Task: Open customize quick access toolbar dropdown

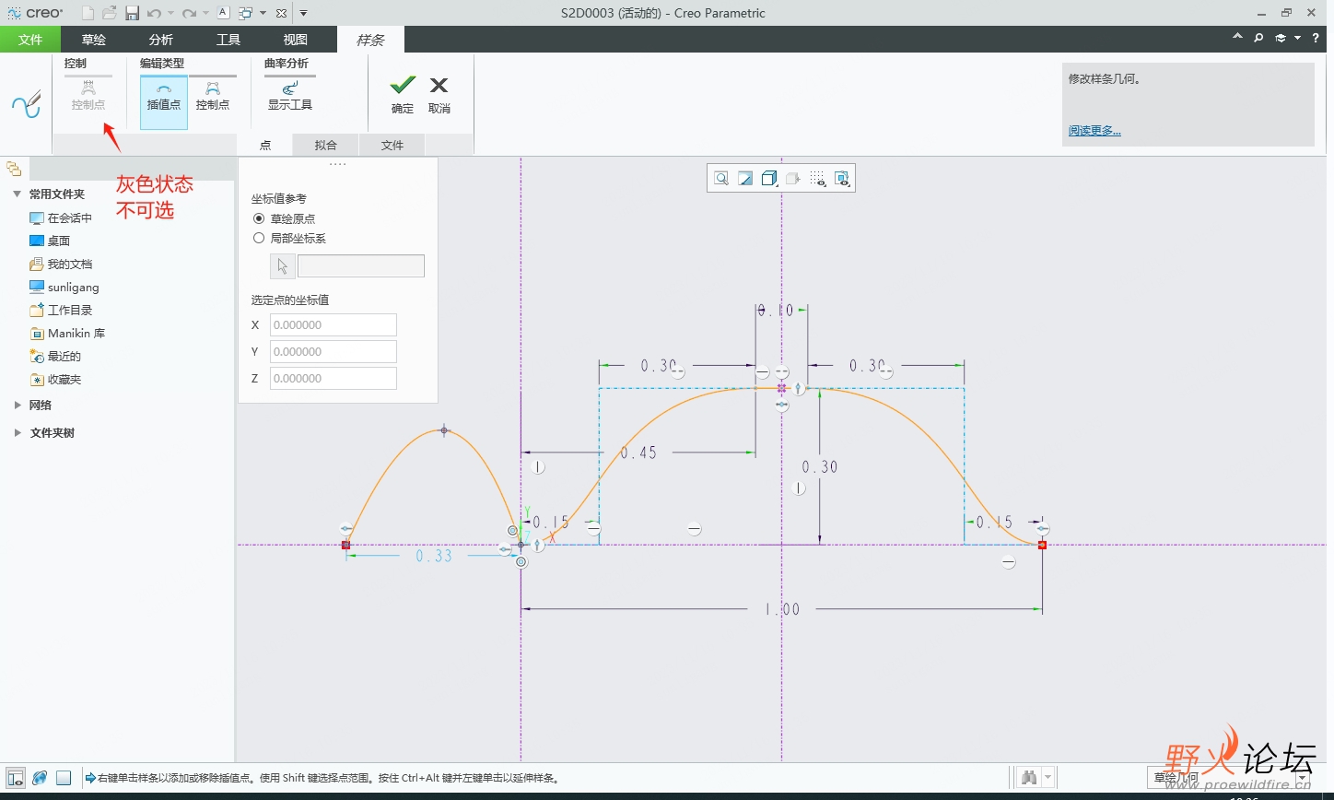Action: pyautogui.click(x=304, y=13)
